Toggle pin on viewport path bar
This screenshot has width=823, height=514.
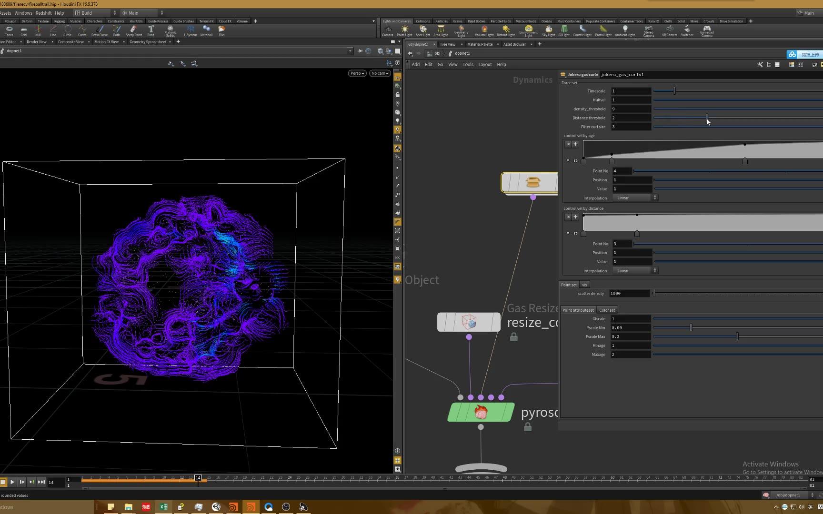(360, 51)
